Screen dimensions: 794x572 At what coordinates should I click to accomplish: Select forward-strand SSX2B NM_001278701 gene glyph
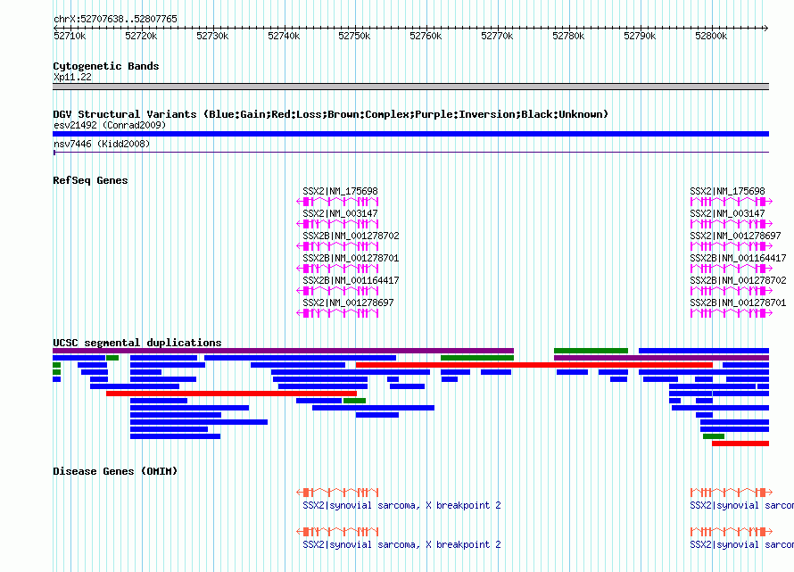click(732, 313)
